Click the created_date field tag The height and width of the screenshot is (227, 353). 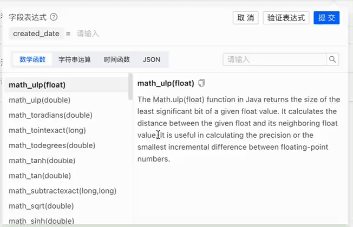(36, 34)
